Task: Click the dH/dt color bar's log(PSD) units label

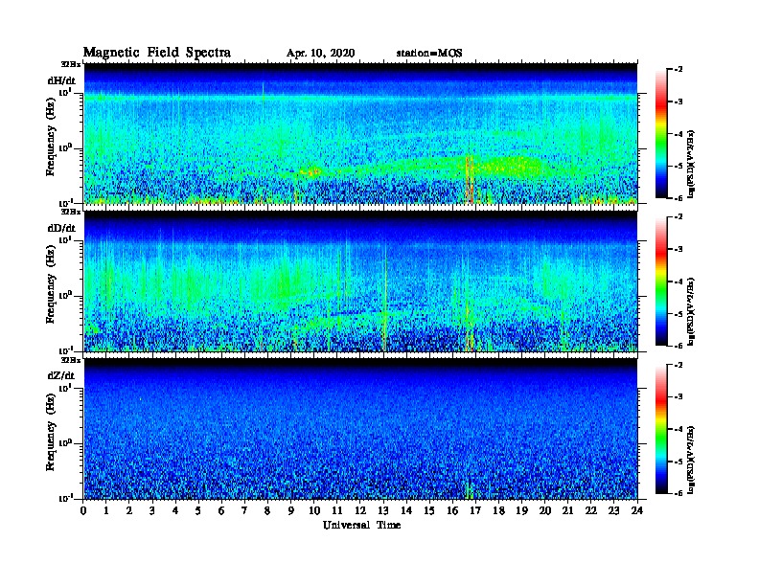Action: 692,164
